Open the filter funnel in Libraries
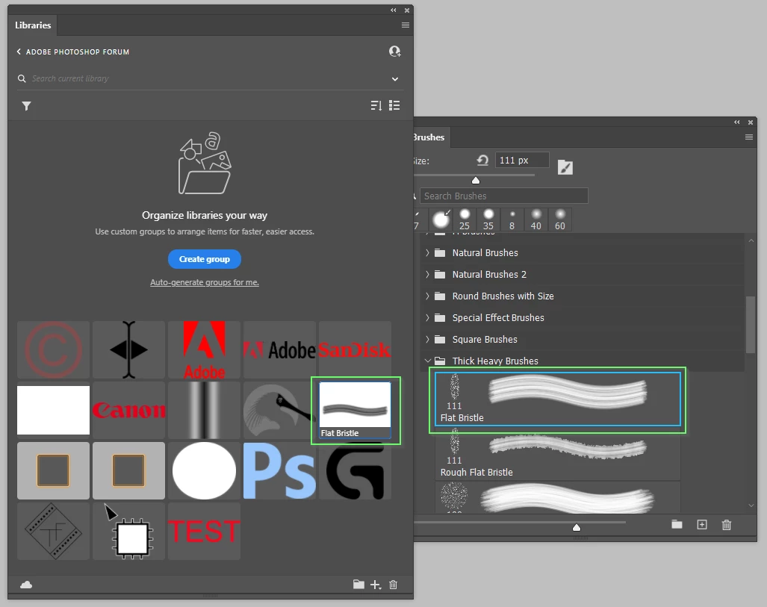The height and width of the screenshot is (607, 767). tap(26, 106)
